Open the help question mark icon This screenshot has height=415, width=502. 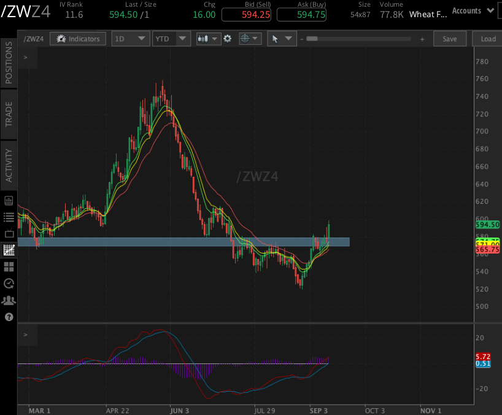(9, 317)
